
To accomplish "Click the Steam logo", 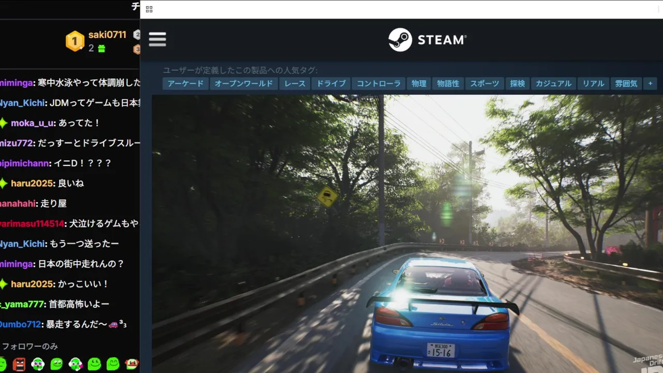I will pos(427,40).
